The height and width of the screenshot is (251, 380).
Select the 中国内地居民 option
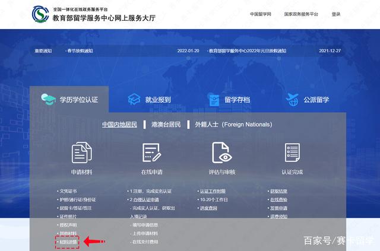coord(119,125)
